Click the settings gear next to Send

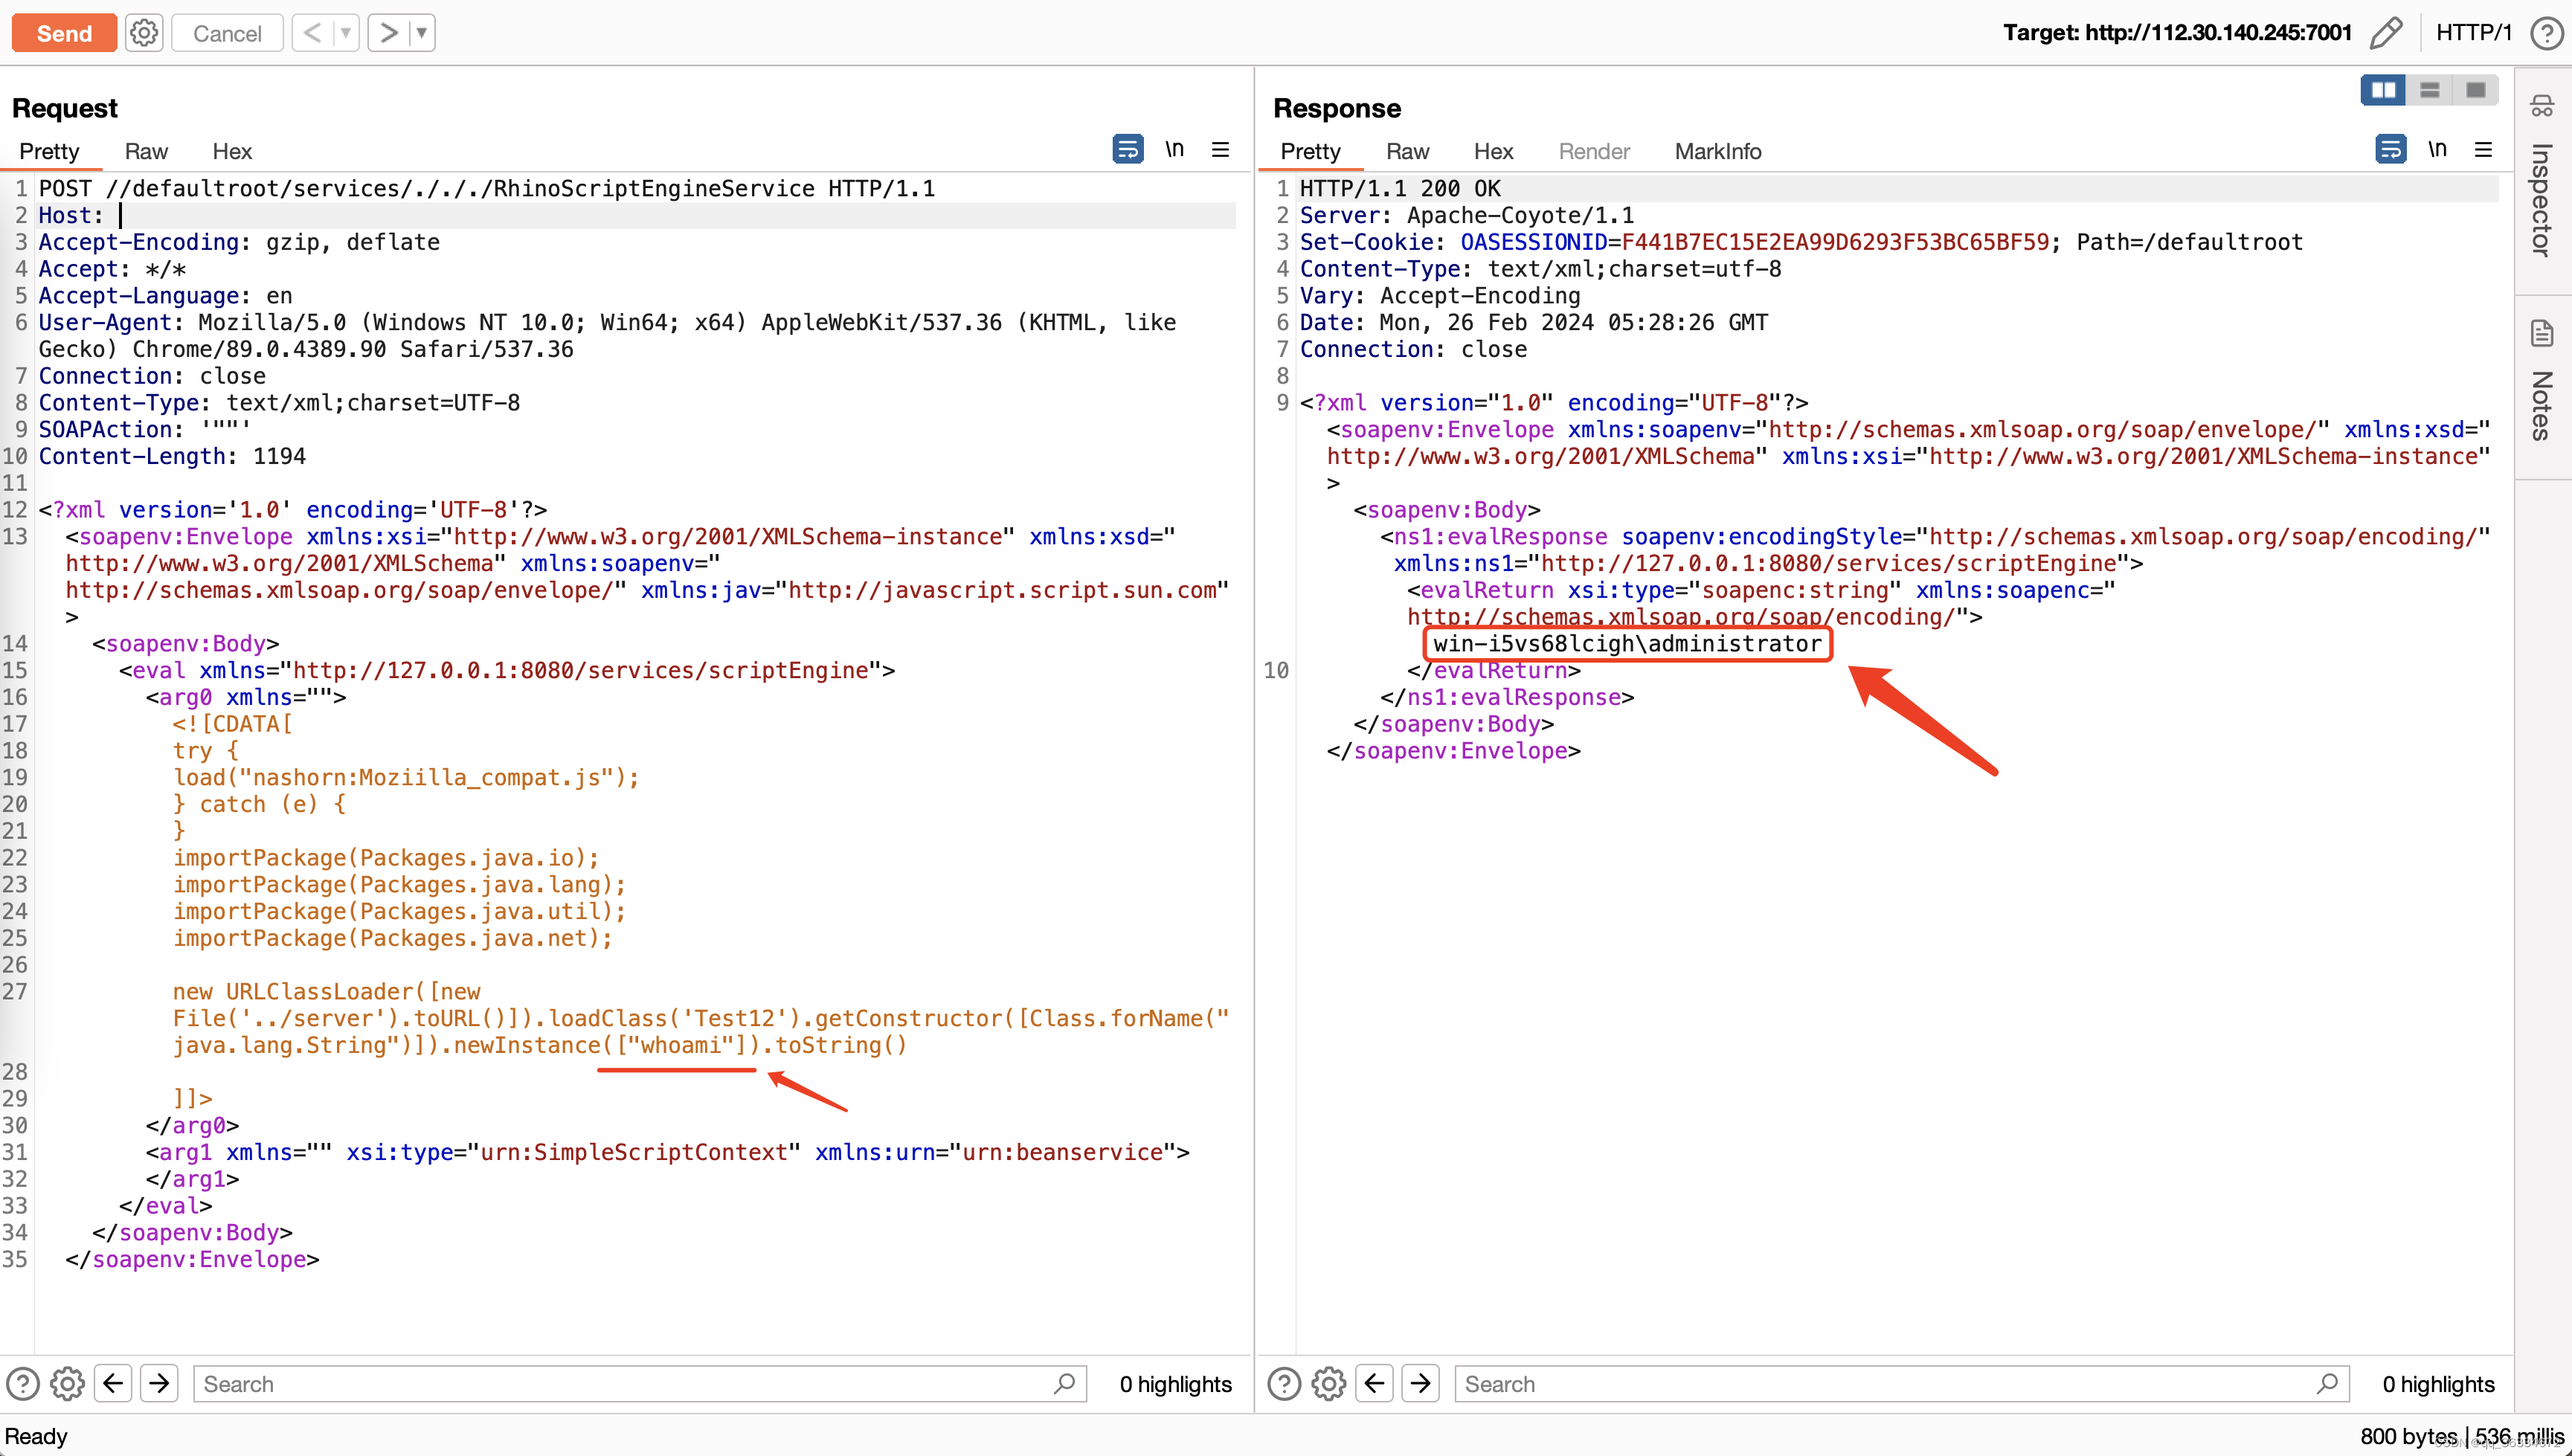pos(144,32)
